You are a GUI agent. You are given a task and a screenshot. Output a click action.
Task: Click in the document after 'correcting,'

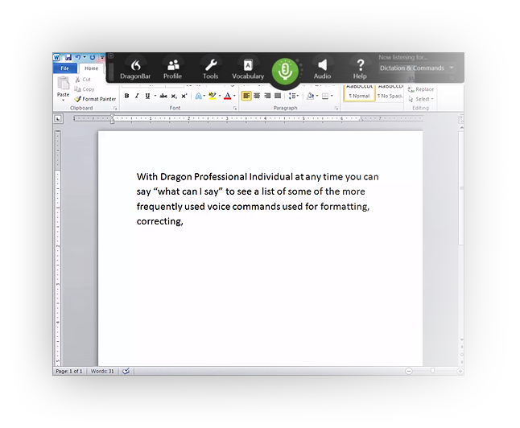[184, 221]
